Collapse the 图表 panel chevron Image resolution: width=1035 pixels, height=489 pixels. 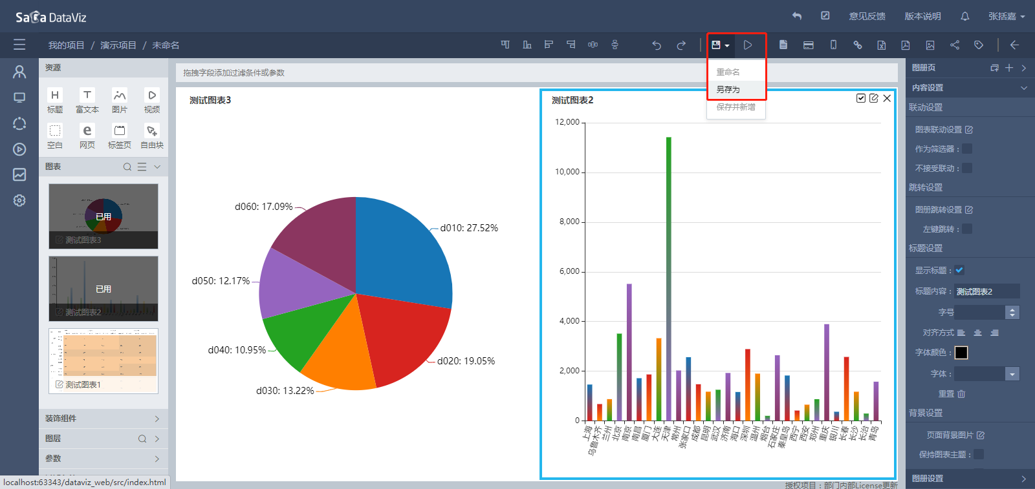click(157, 167)
